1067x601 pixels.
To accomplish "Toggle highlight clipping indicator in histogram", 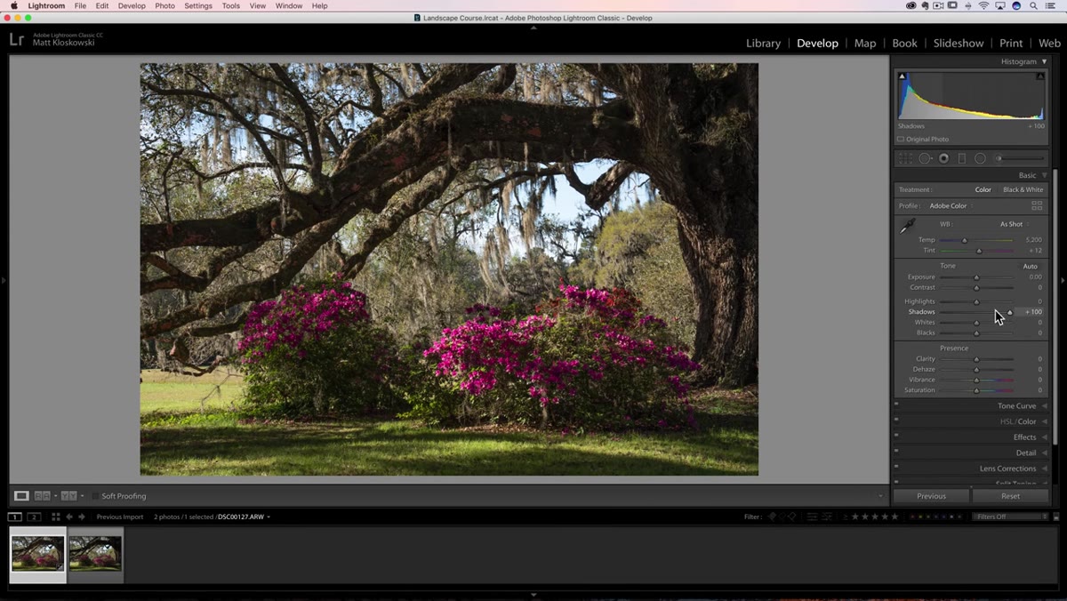I will coord(1040,76).
